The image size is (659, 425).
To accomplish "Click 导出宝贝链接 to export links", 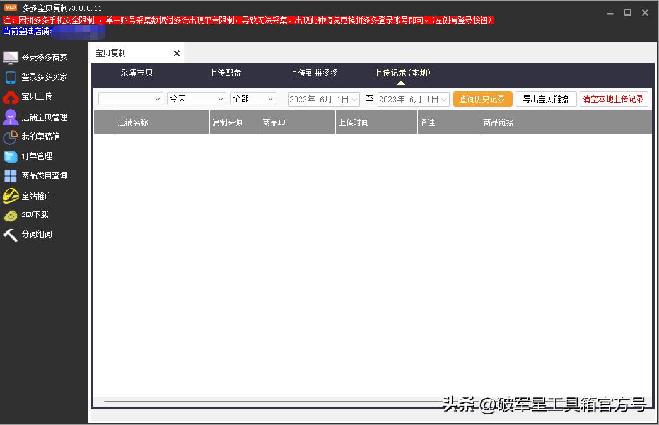I will 546,98.
